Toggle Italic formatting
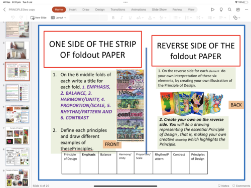 pyautogui.click(x=121, y=18)
